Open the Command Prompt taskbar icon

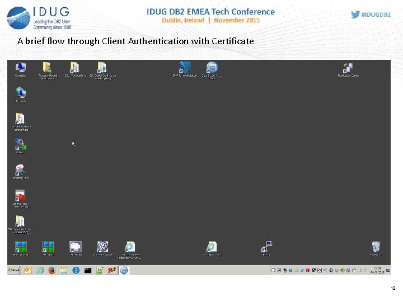coord(88,270)
